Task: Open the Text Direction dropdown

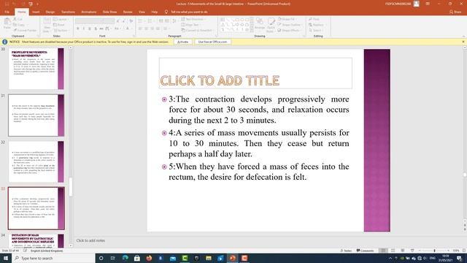Action: click(193, 19)
